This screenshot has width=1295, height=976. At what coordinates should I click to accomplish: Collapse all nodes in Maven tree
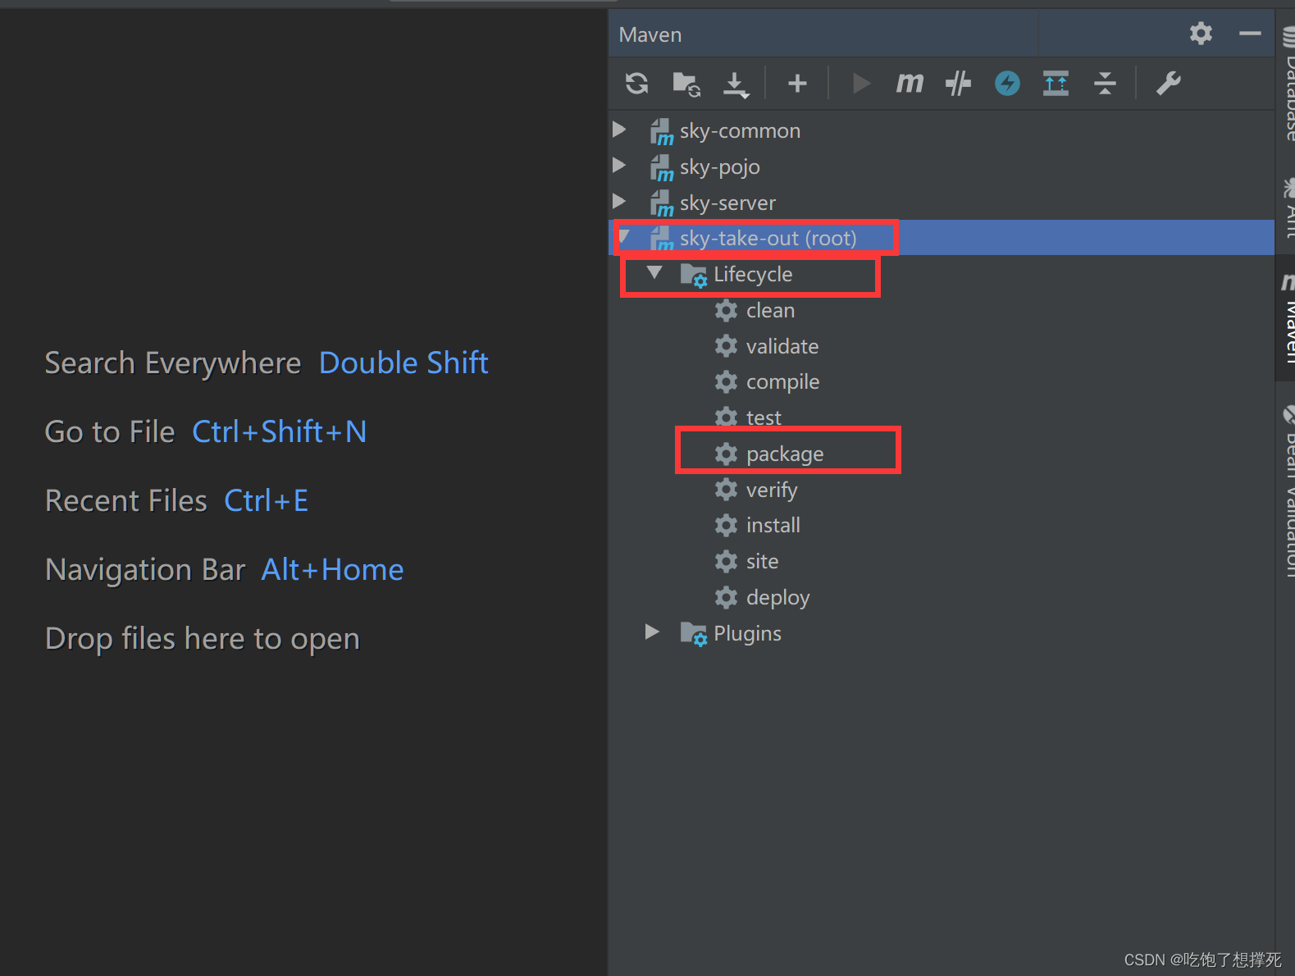pos(1105,84)
